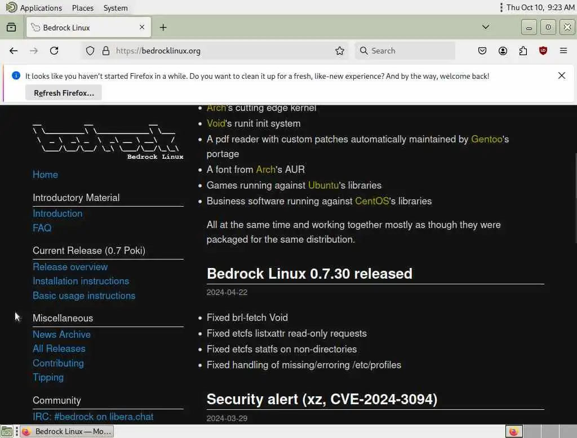Click the 2024-04-22 date text

pos(227,292)
